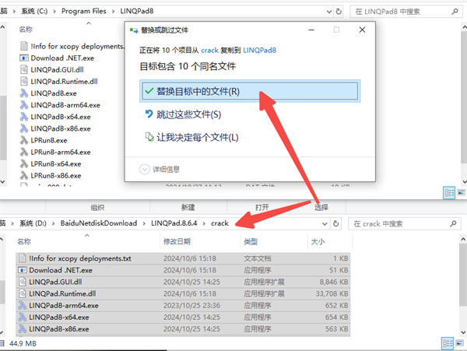The height and width of the screenshot is (351, 467).
Task: Click Program Files breadcrumb in top window
Action: click(x=84, y=12)
